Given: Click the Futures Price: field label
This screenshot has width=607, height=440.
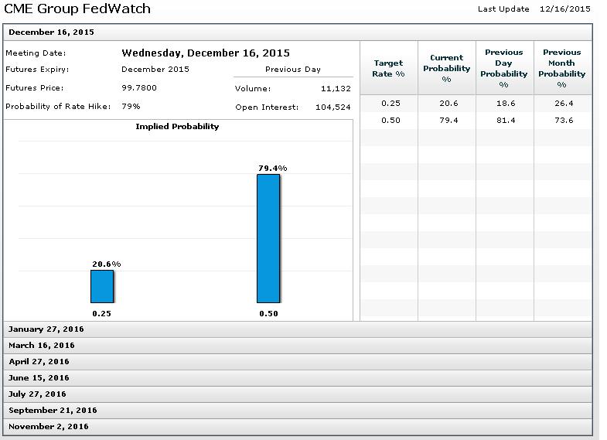Looking at the screenshot, I should pos(35,88).
